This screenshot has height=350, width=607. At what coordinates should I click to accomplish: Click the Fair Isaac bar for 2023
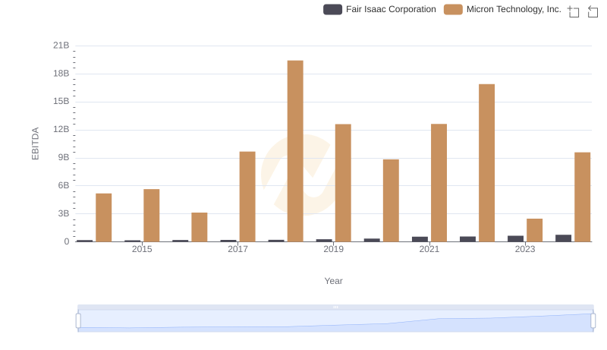[515, 238]
